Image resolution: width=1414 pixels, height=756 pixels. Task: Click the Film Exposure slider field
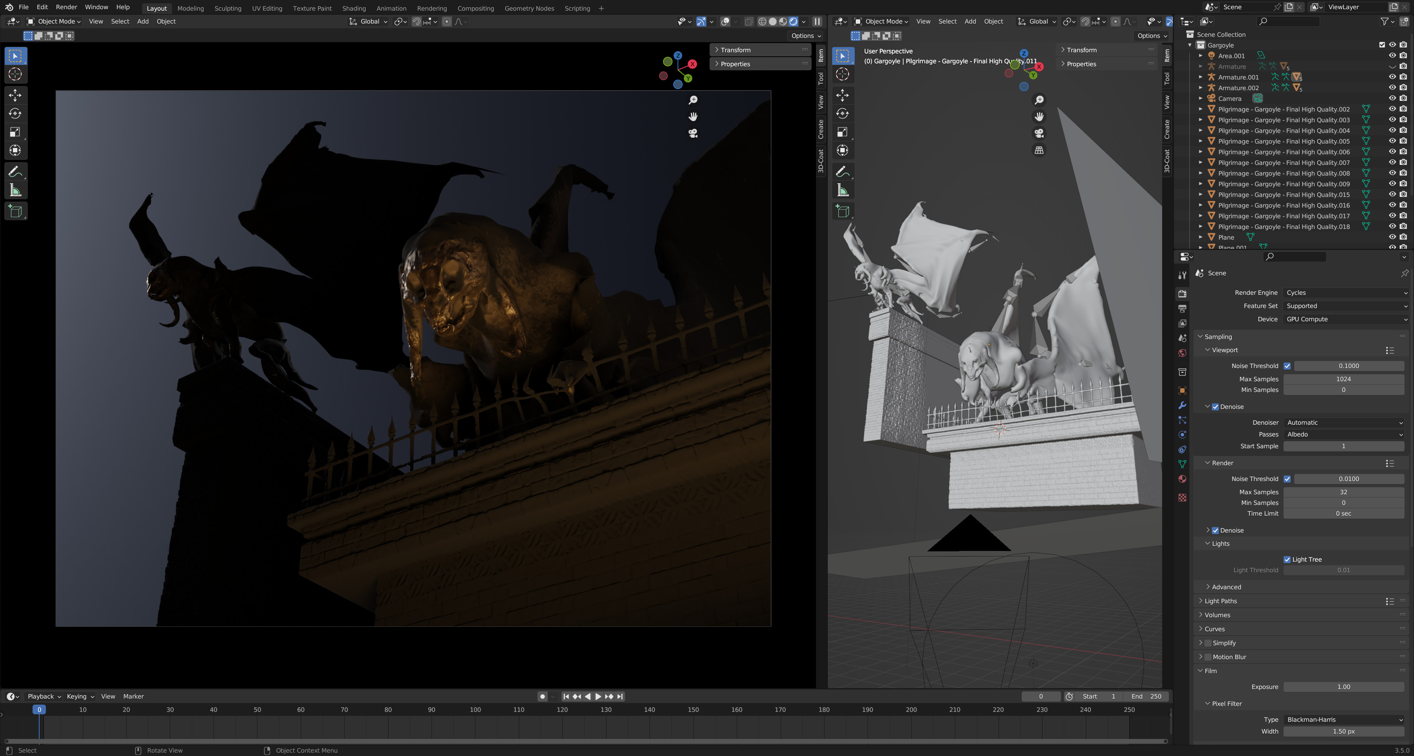point(1343,688)
